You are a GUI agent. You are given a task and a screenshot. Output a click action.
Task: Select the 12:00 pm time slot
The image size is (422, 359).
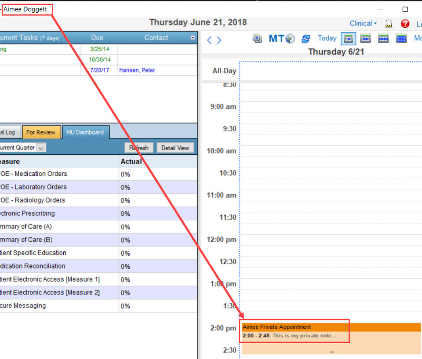[331, 239]
